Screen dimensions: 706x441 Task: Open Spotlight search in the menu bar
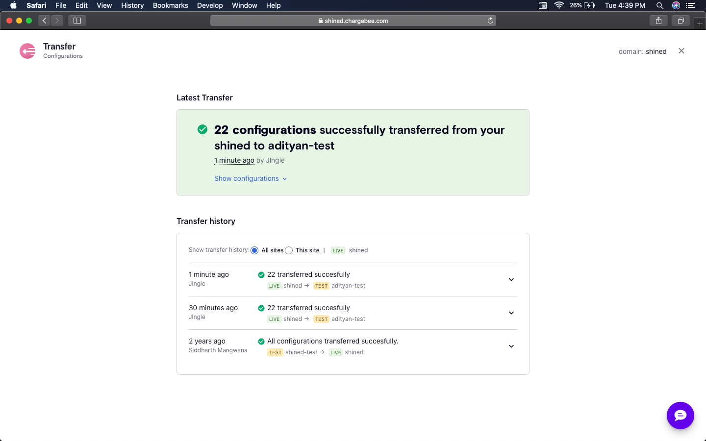(660, 5)
